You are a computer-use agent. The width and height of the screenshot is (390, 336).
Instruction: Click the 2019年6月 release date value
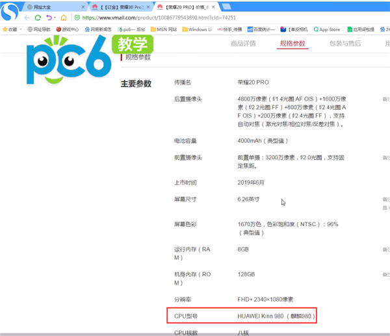(x=251, y=183)
